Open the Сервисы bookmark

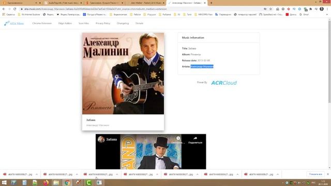(x=8, y=14)
